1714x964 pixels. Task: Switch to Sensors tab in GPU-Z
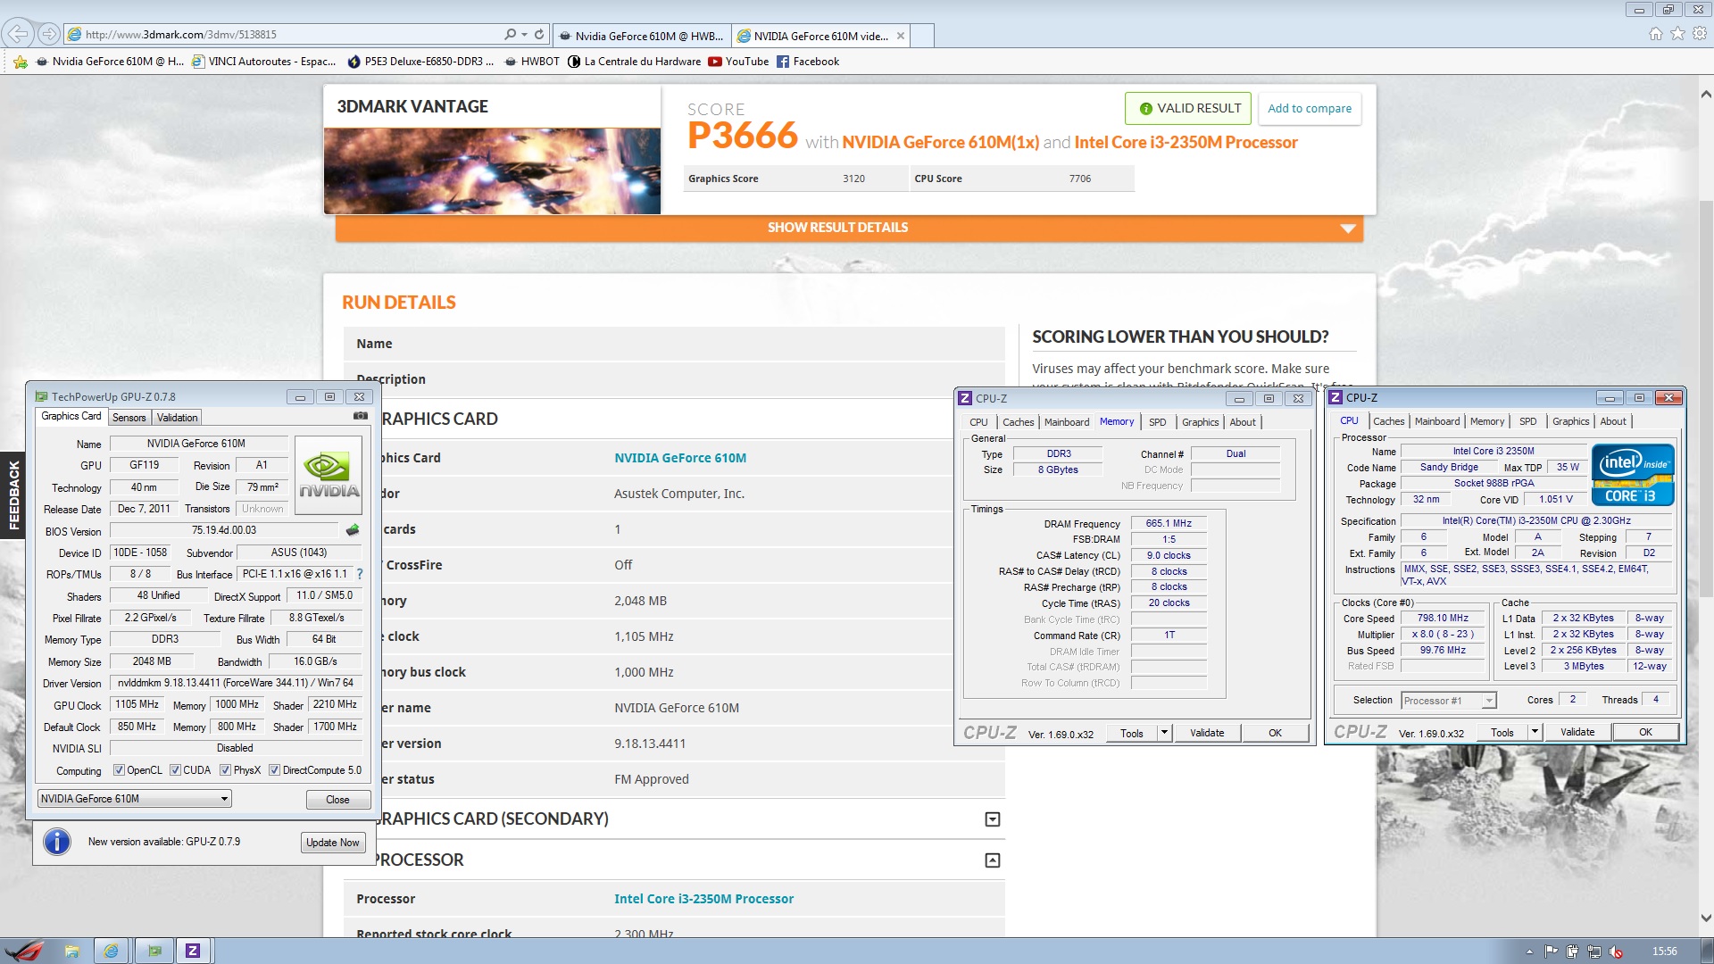tap(129, 418)
